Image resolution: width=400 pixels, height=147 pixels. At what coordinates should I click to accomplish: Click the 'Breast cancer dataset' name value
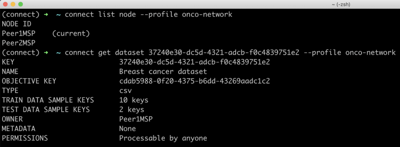(163, 72)
